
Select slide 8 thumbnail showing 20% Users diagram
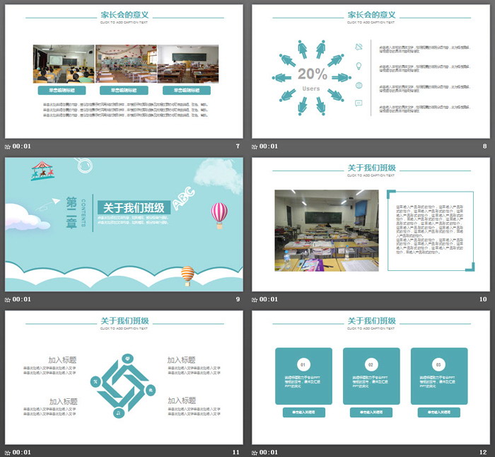(371, 71)
